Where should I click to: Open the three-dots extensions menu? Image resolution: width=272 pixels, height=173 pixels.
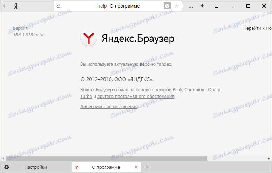click(191, 8)
